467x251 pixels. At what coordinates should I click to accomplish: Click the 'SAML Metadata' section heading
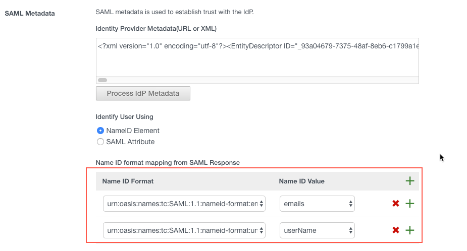29,13
